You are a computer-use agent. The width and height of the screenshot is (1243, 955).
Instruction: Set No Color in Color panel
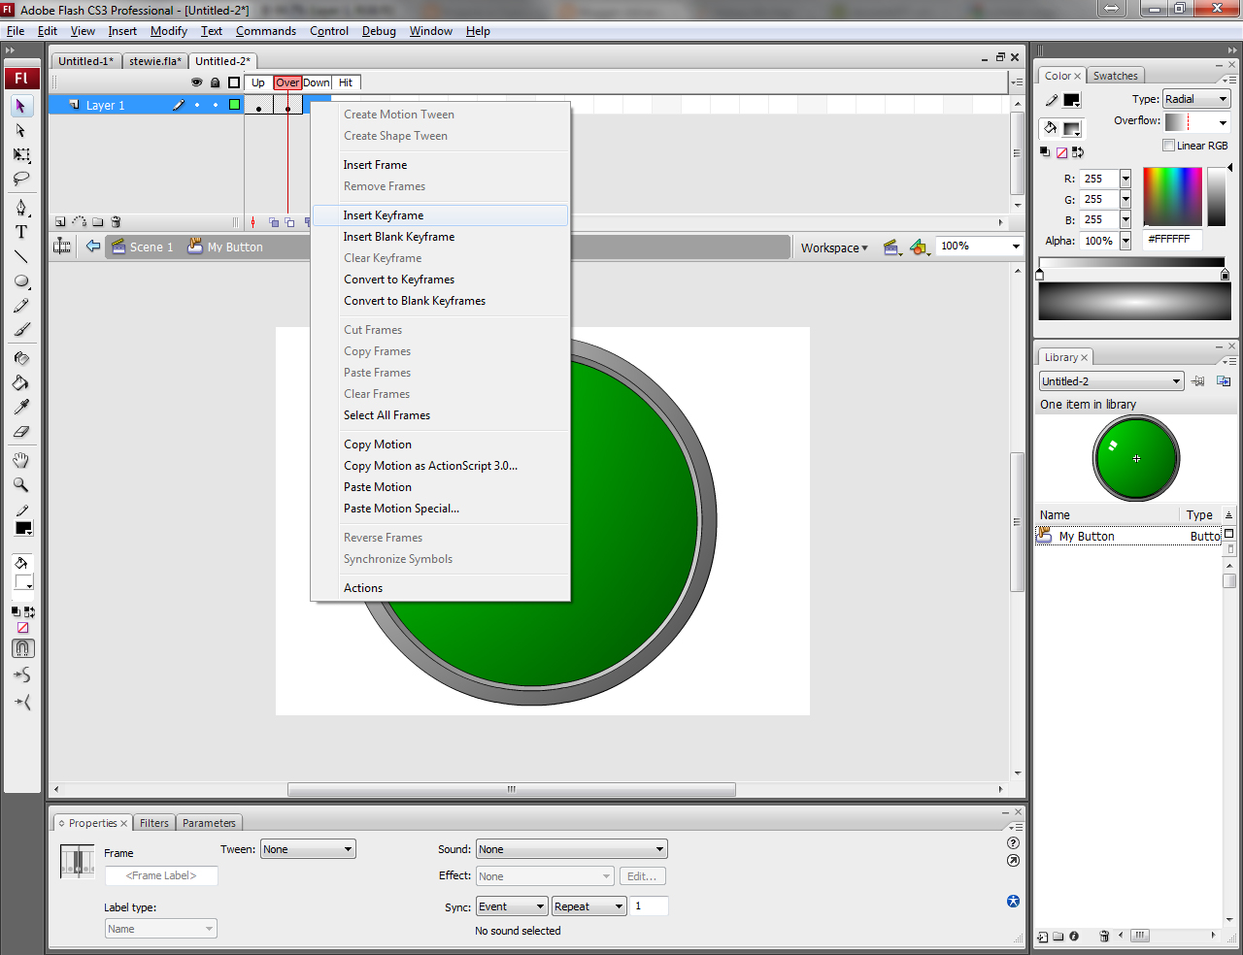[x=1061, y=152]
